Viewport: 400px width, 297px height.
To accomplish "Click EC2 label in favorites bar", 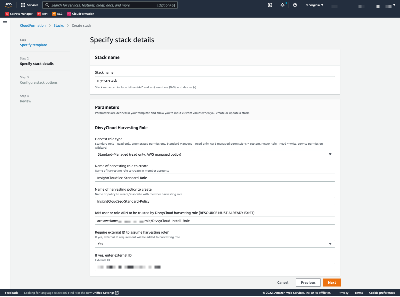I will pos(60,14).
